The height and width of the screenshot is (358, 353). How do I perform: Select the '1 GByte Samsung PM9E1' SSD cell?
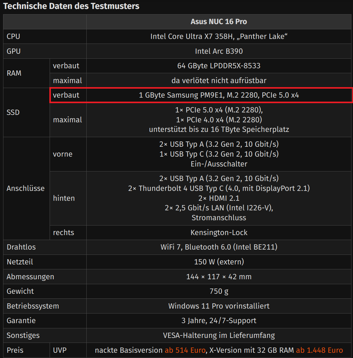tap(219, 95)
